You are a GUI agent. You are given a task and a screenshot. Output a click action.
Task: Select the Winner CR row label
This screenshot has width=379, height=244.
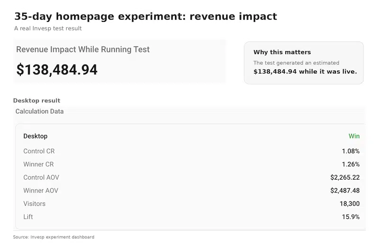click(x=38, y=164)
